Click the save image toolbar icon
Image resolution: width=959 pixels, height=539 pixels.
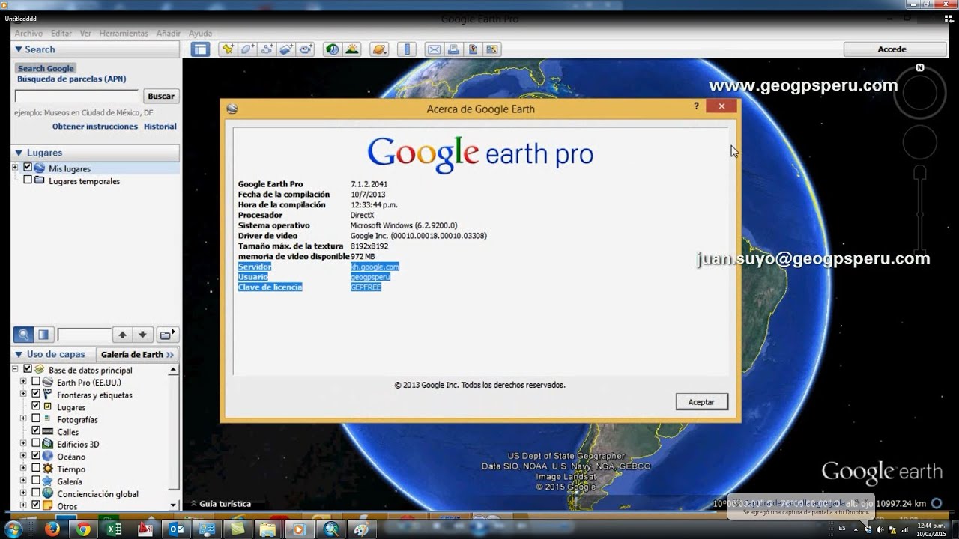[473, 49]
